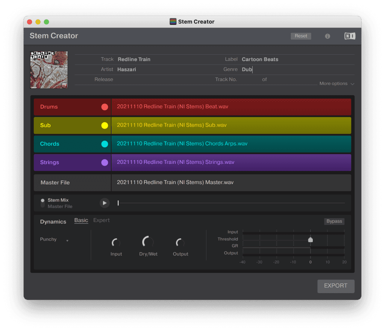The height and width of the screenshot is (331, 385).
Task: Switch to the Basic dynamics tab
Action: point(81,220)
